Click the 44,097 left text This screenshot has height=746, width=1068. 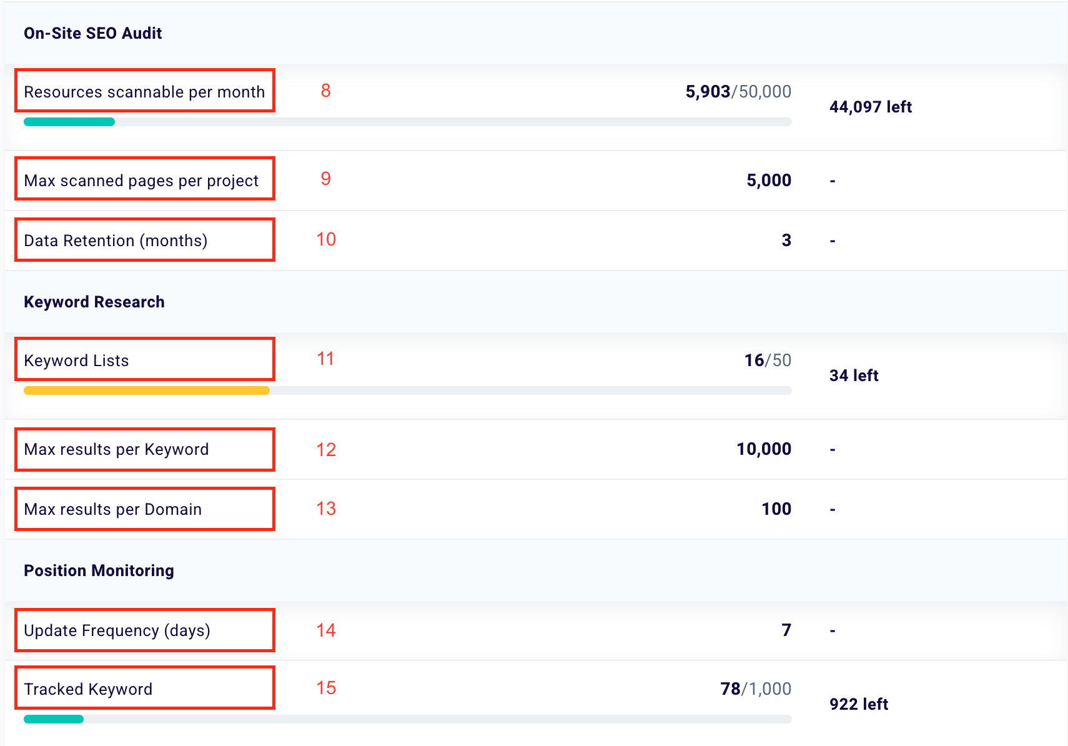(871, 107)
